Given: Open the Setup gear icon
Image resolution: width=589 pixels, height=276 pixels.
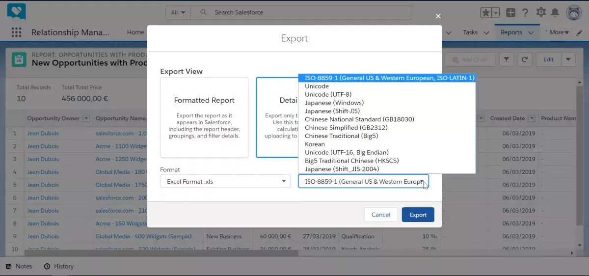Looking at the screenshot, I should click(541, 12).
